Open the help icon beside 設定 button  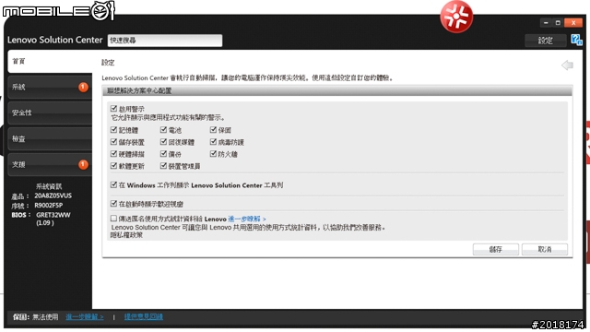576,40
